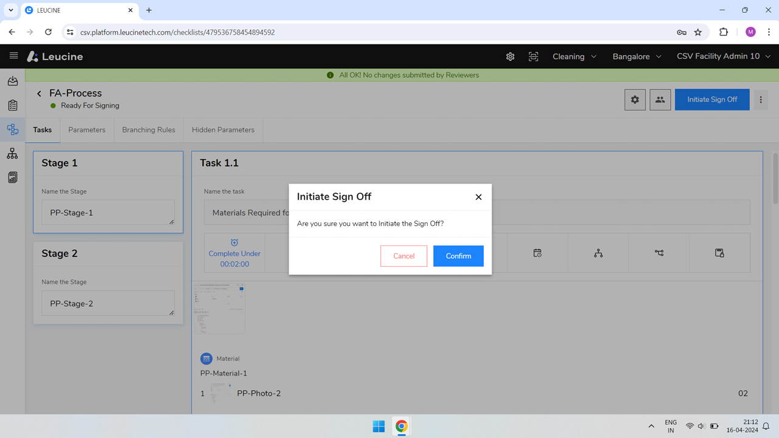Reload the page with browser refresh
Viewport: 779px width, 438px height.
point(48,32)
